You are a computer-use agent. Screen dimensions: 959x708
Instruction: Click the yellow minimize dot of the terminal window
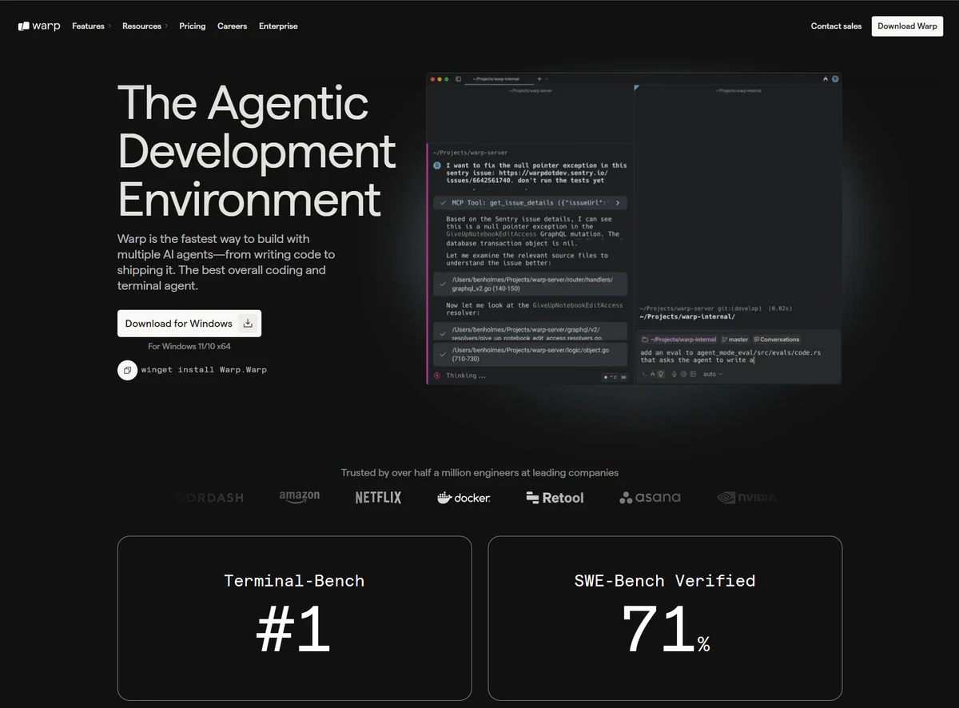pyautogui.click(x=439, y=79)
